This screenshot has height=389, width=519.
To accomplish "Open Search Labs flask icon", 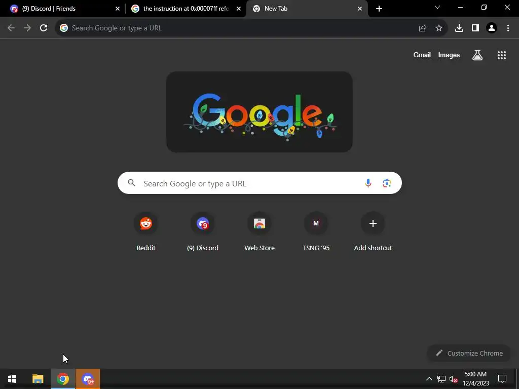I will pos(477,55).
